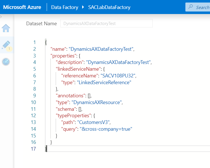The height and width of the screenshot is (168, 210).
Task: Click the pending changes badge showing 1
Action: (x=9, y=49)
